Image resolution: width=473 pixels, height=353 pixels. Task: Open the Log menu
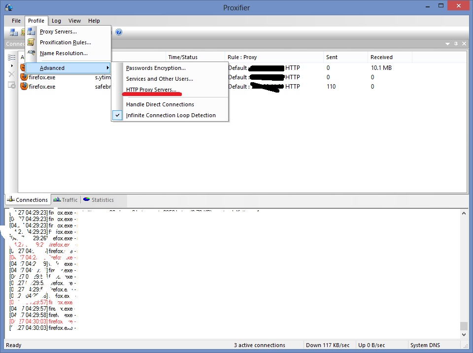click(x=56, y=21)
